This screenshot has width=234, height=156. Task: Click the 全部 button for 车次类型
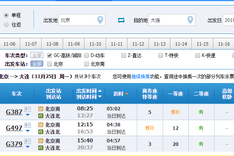[37, 55]
